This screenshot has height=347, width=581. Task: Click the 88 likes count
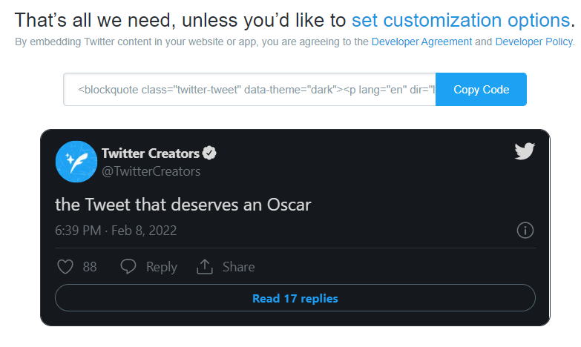click(90, 267)
